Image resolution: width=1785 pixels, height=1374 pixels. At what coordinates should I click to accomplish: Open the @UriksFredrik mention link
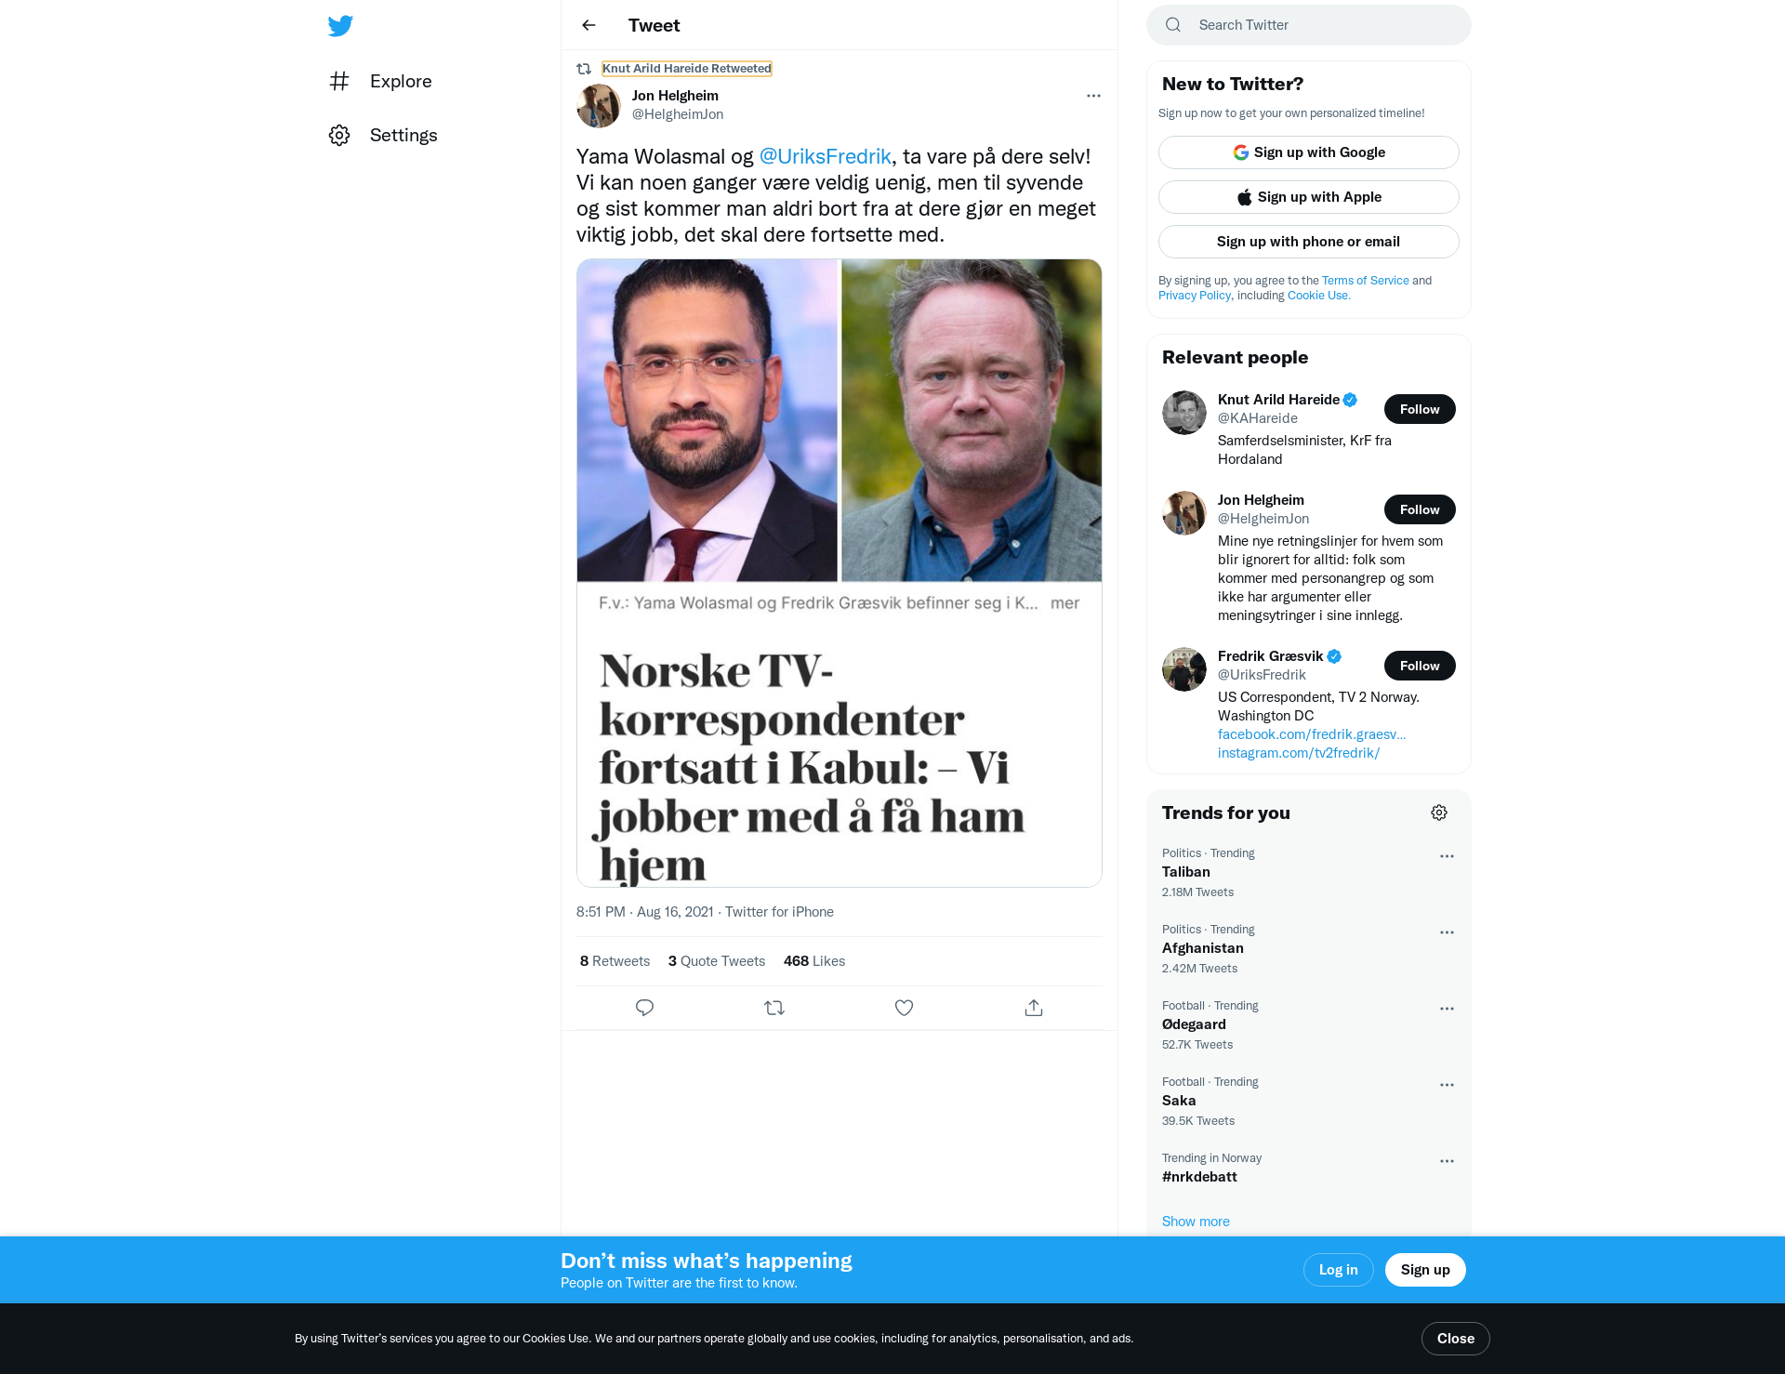tap(825, 156)
